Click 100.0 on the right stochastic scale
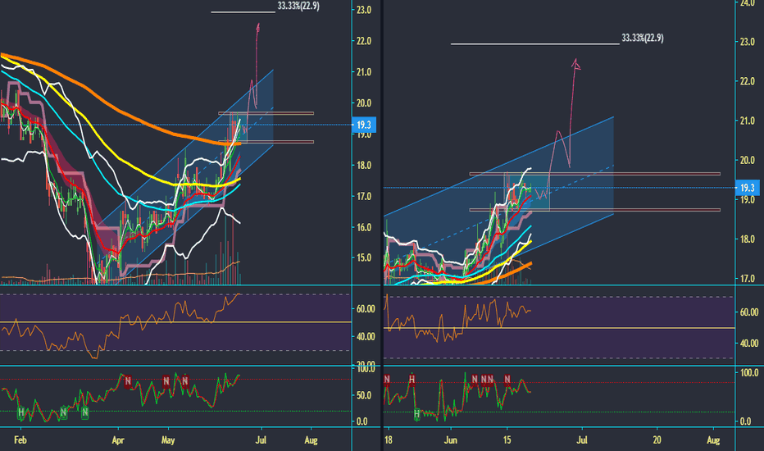Screen dimensions: 764x451 point(749,373)
